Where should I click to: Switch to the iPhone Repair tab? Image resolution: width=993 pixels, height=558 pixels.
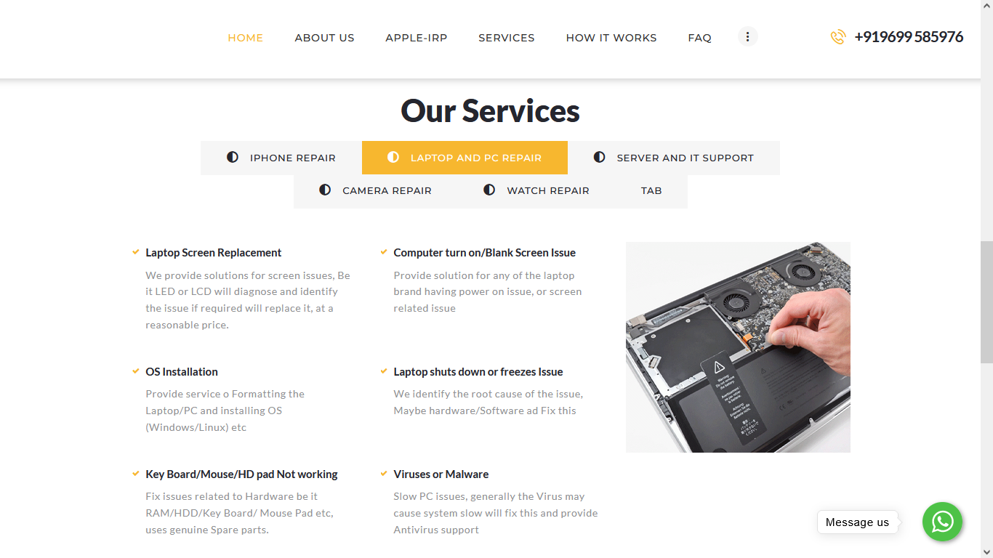(281, 158)
